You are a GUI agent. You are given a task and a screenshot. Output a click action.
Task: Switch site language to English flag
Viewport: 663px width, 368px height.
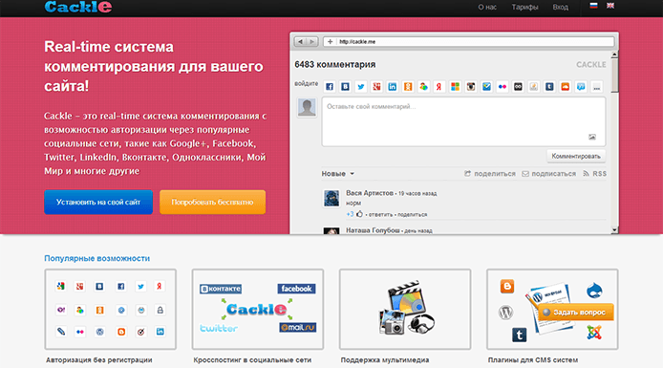610,6
